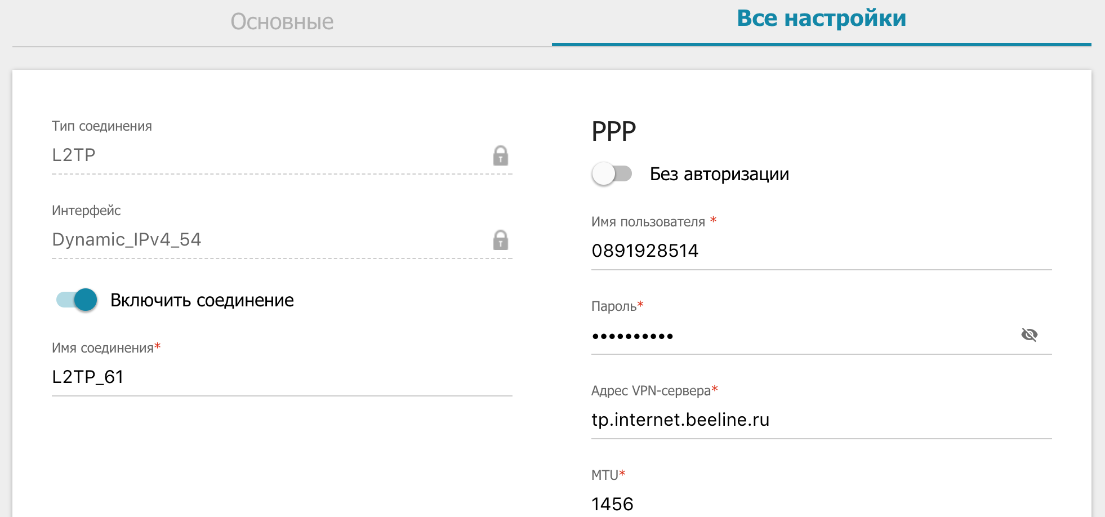Select the Все настройки tab

pos(821,19)
